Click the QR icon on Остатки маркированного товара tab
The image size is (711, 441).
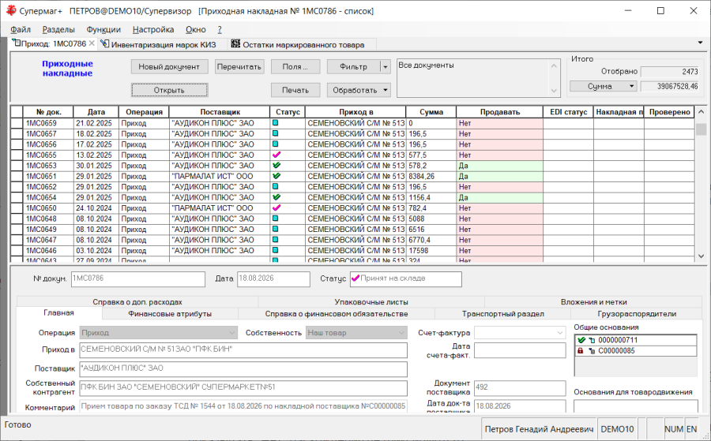click(x=235, y=44)
